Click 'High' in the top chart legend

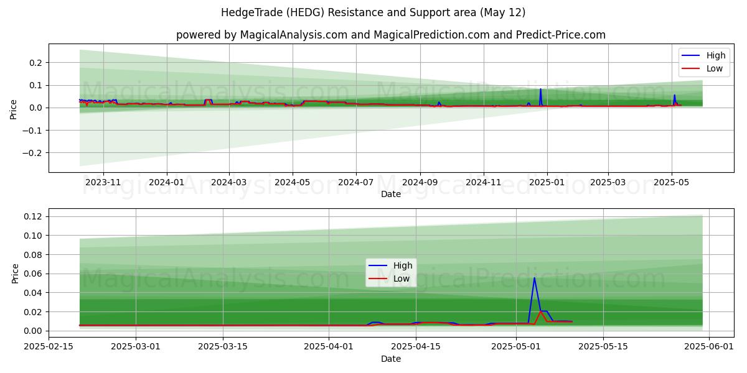(x=716, y=55)
